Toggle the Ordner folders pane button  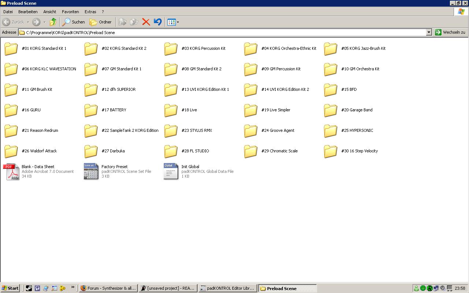coord(100,22)
